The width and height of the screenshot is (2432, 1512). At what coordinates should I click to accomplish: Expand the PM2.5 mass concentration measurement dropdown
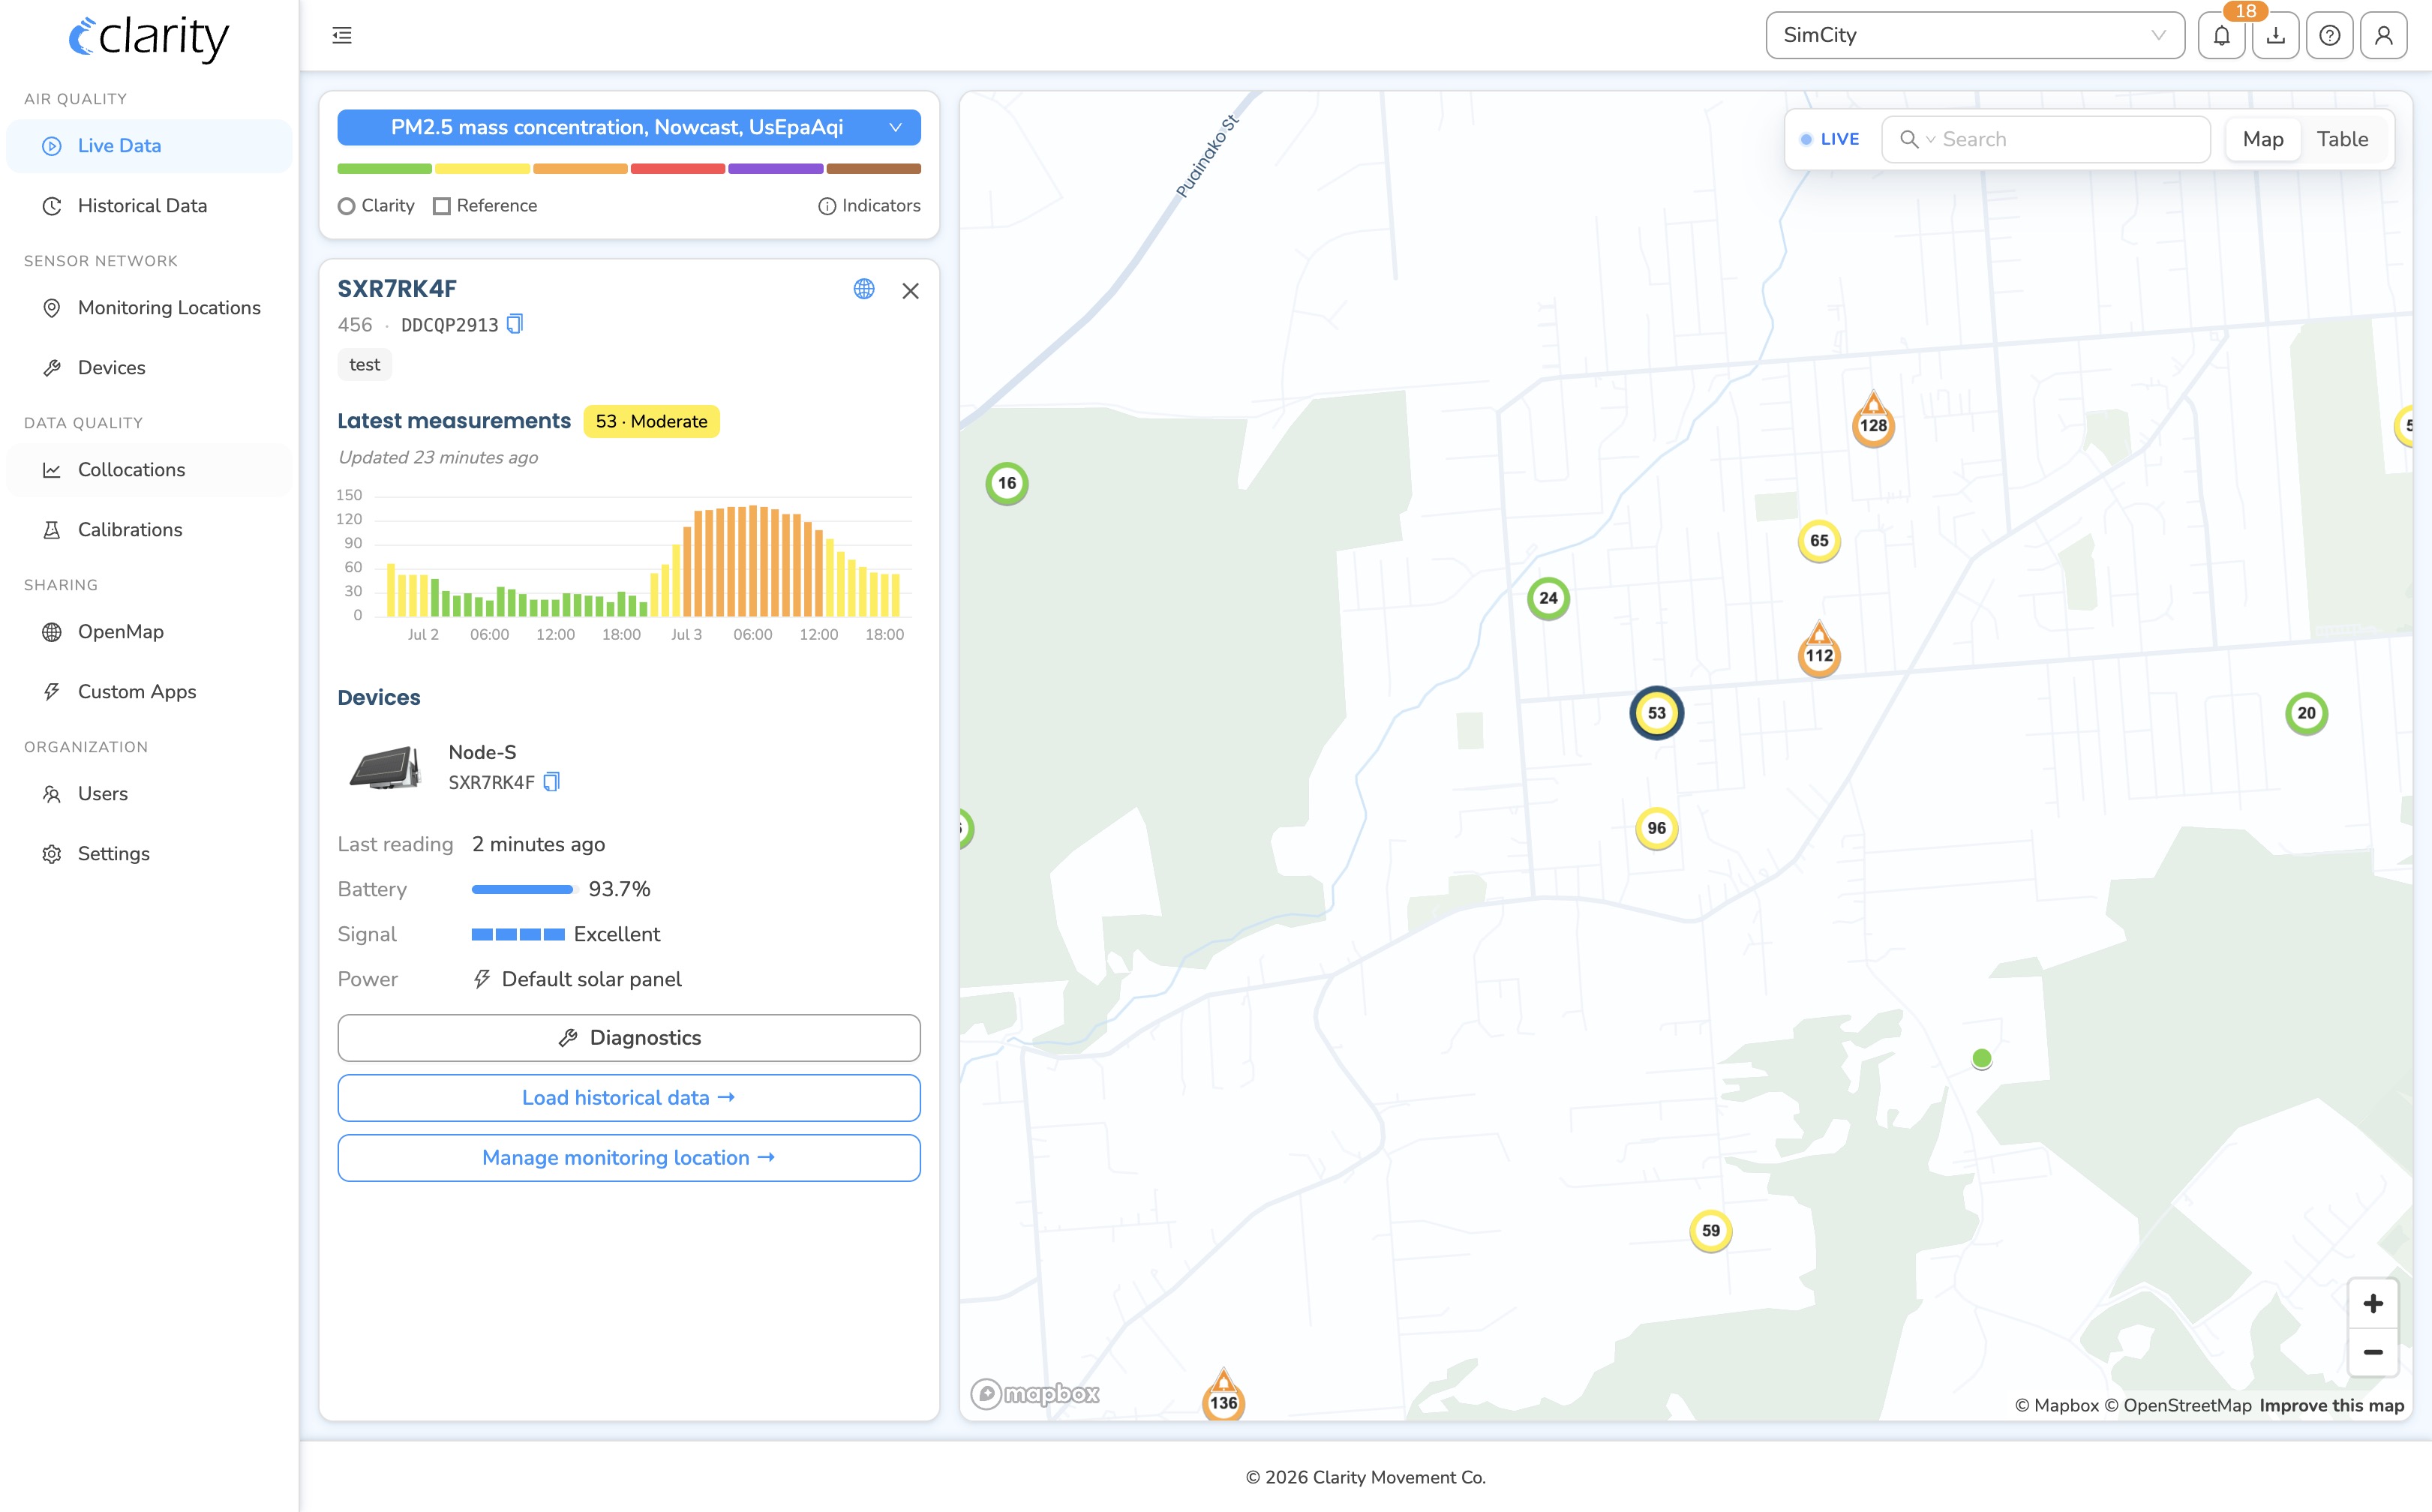tap(628, 127)
